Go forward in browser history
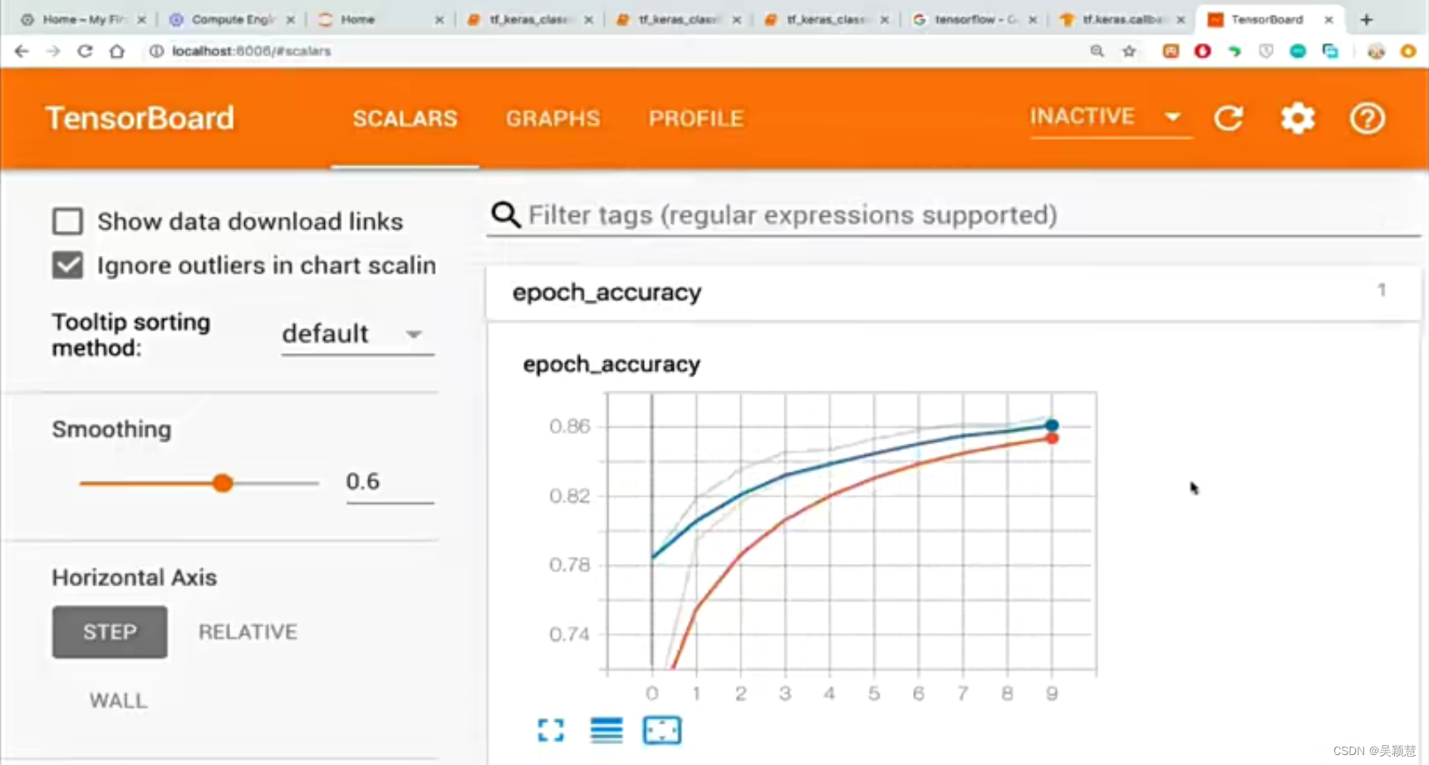1429x765 pixels. [x=53, y=51]
